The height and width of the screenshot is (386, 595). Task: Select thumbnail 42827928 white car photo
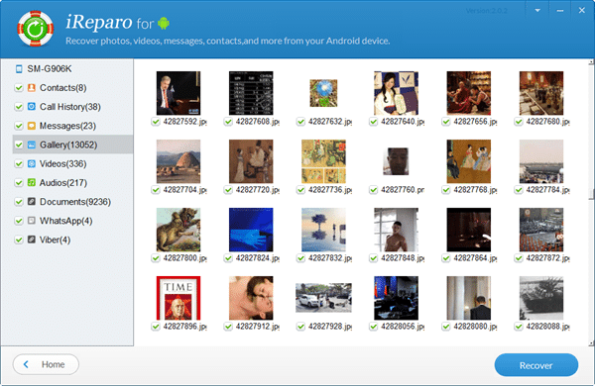point(323,298)
